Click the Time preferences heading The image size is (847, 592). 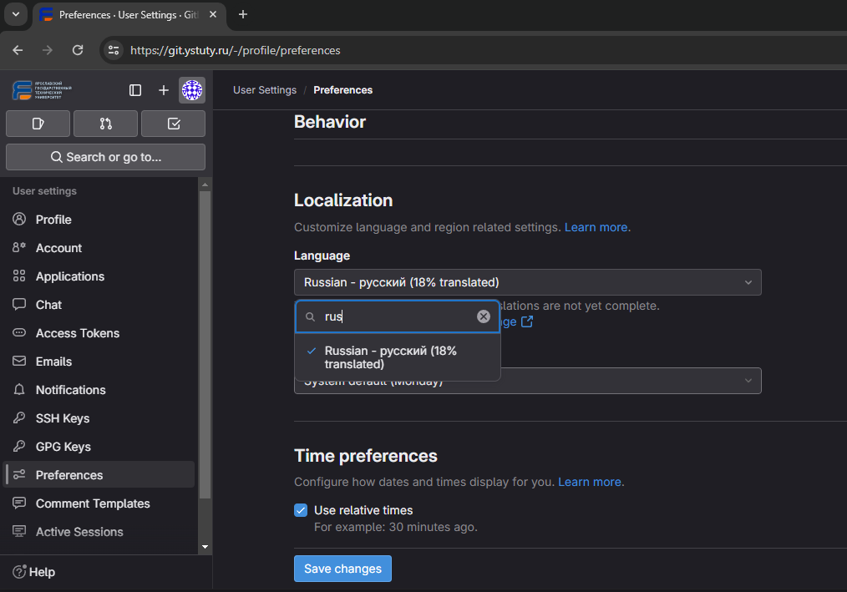pos(366,456)
